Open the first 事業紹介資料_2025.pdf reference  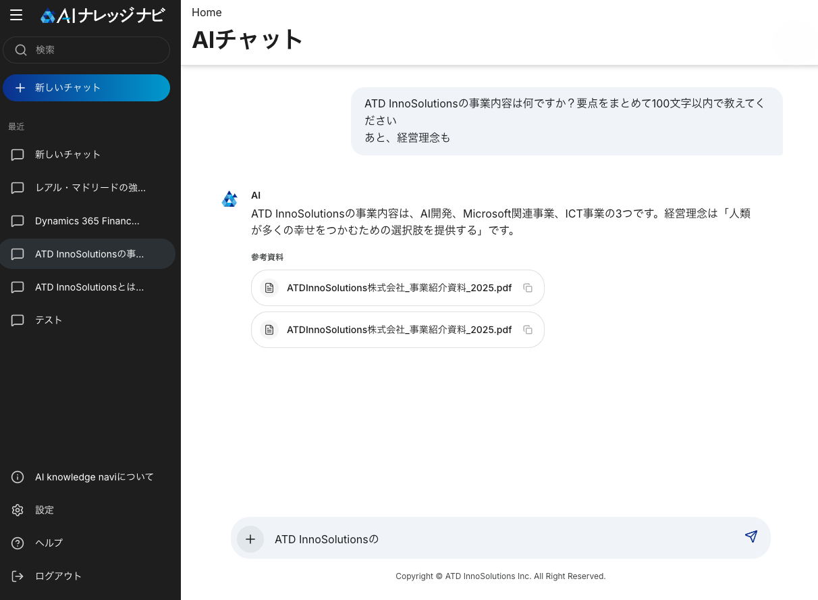[398, 288]
